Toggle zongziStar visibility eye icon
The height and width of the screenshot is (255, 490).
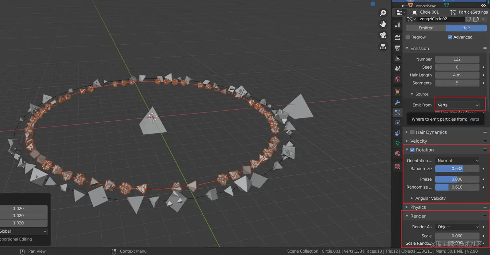click(484, 6)
